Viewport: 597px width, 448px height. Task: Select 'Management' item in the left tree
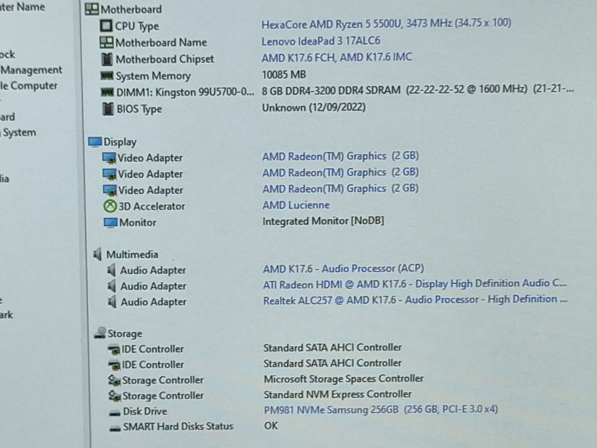tap(31, 70)
